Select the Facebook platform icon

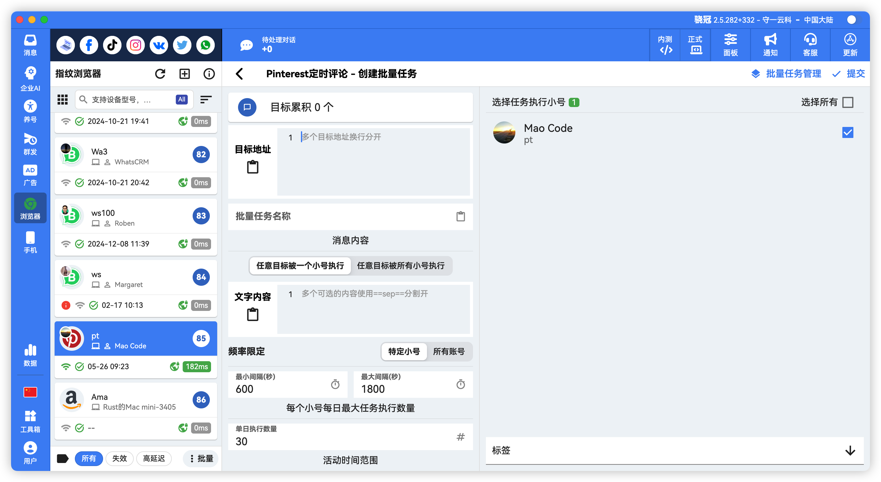click(x=89, y=45)
